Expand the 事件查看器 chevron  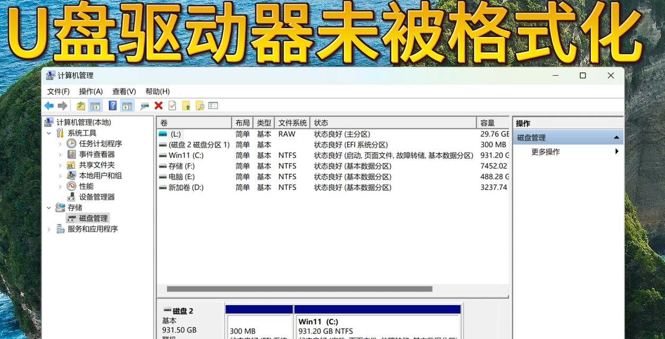(60, 154)
